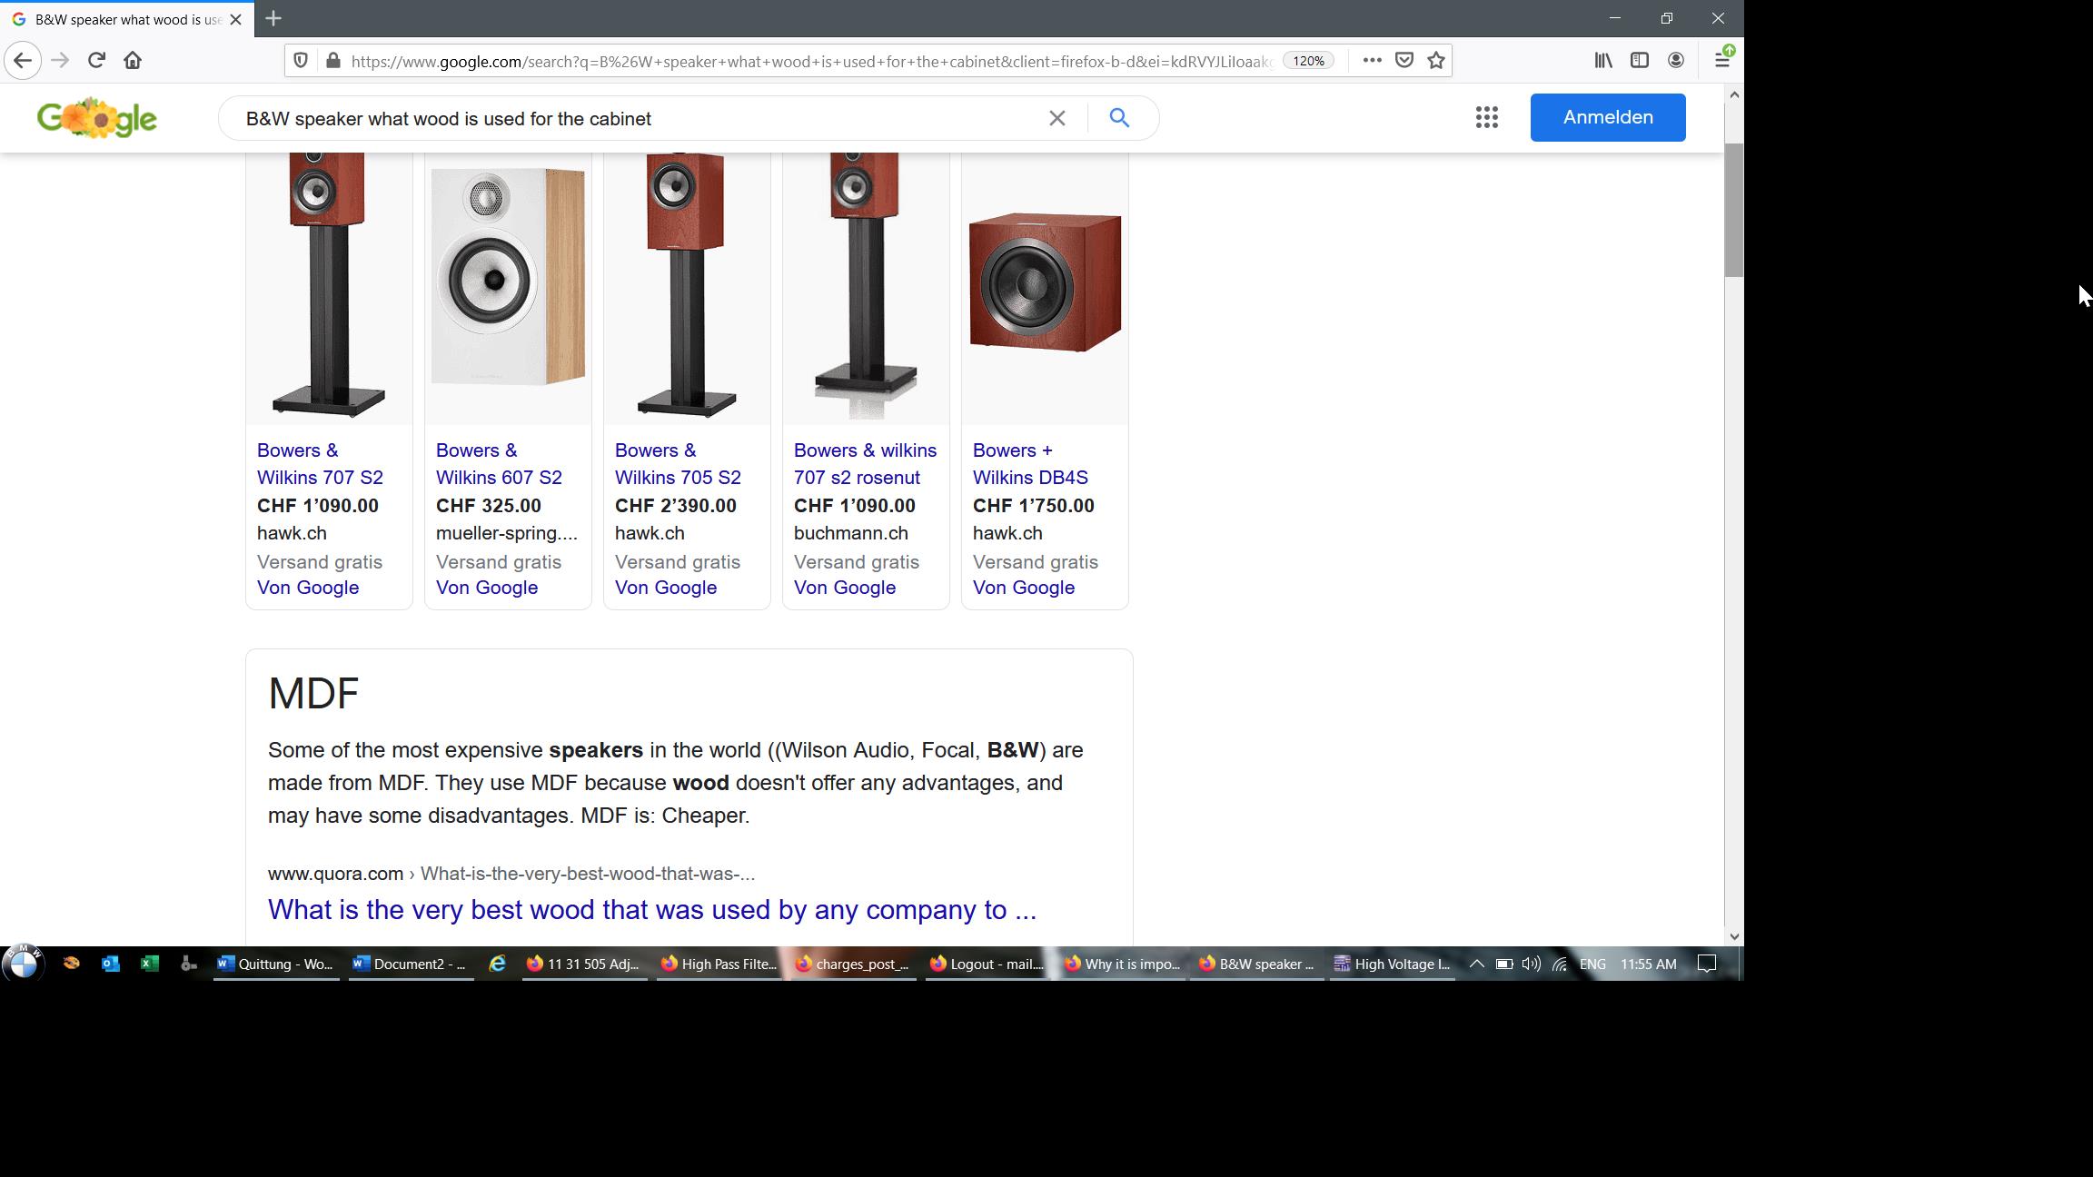Select the B&W speaker search tab
2093x1177 pixels.
(x=127, y=19)
